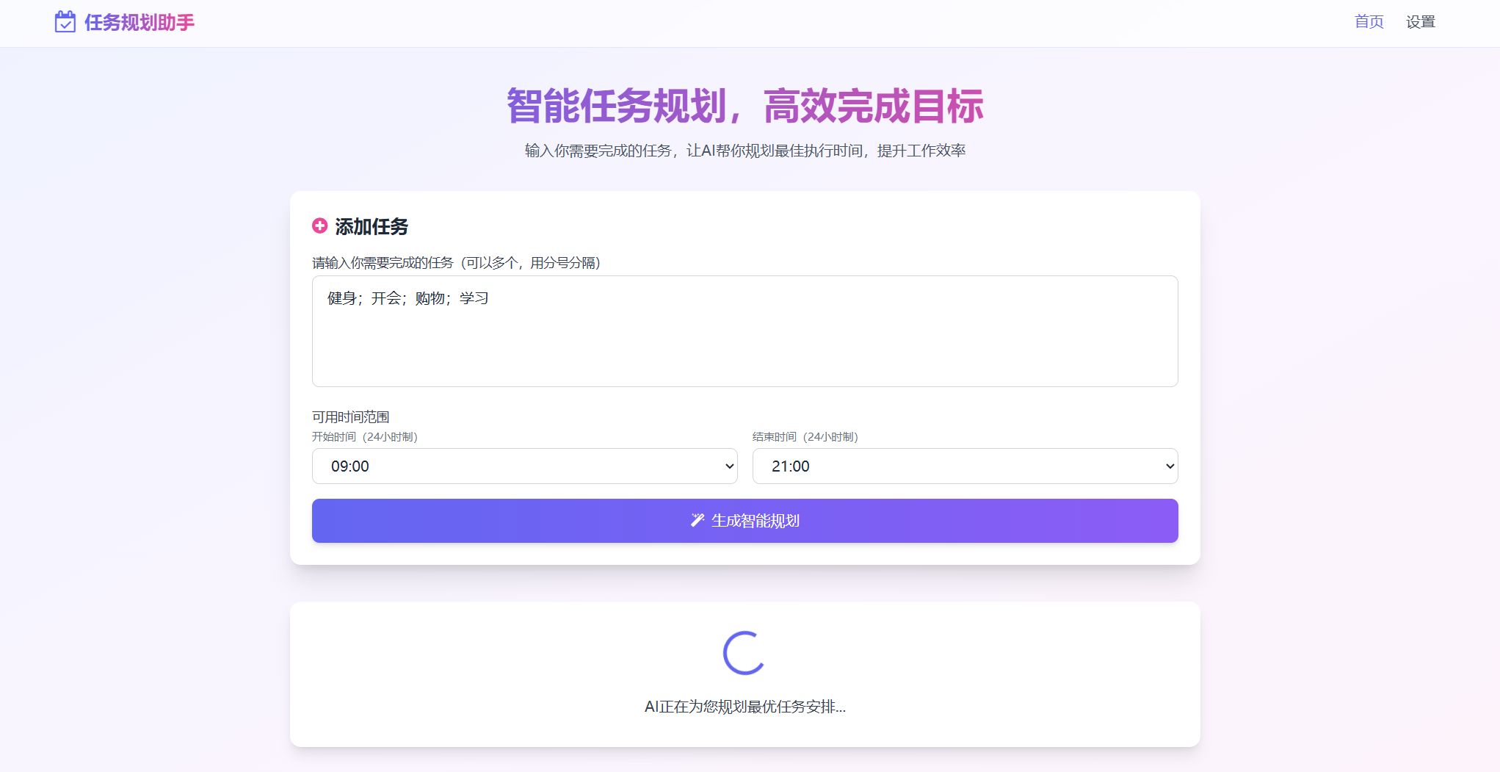The width and height of the screenshot is (1500, 772).
Task: Click the AI正在为您规划最优任务安排 status text
Action: [744, 707]
